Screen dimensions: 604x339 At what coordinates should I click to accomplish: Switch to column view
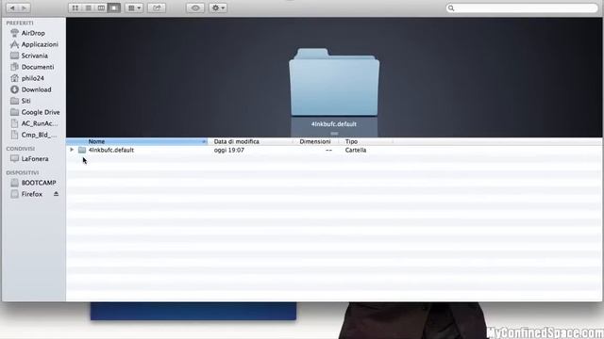click(x=101, y=8)
